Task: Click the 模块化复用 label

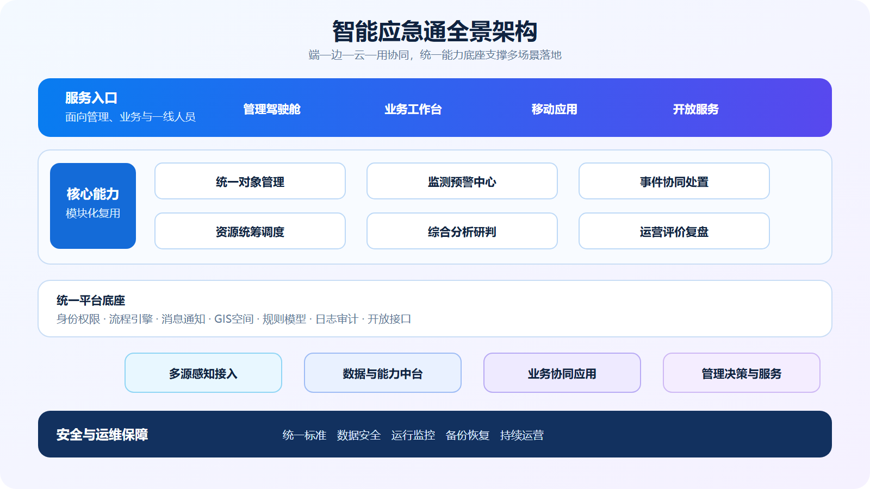Action: point(93,214)
